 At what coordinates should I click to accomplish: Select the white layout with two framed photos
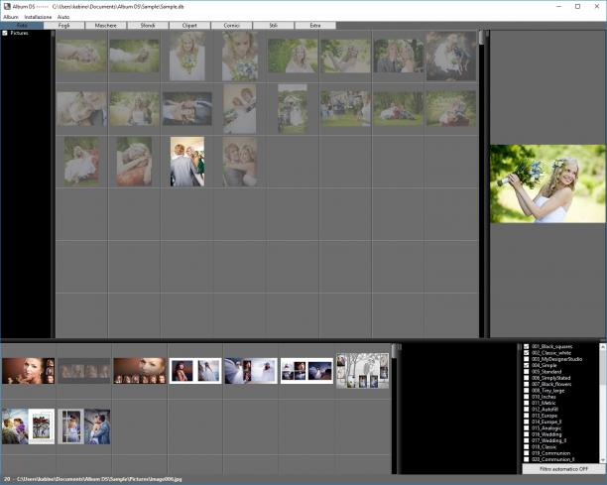click(x=195, y=371)
